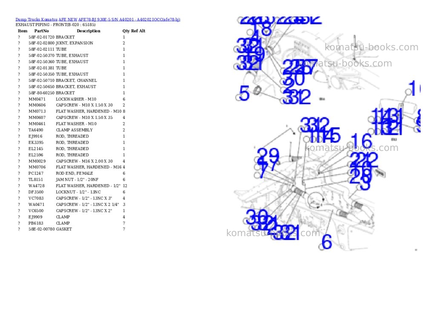Select part number 58F-02-01381
The height and width of the screenshot is (309, 436).
point(41,68)
